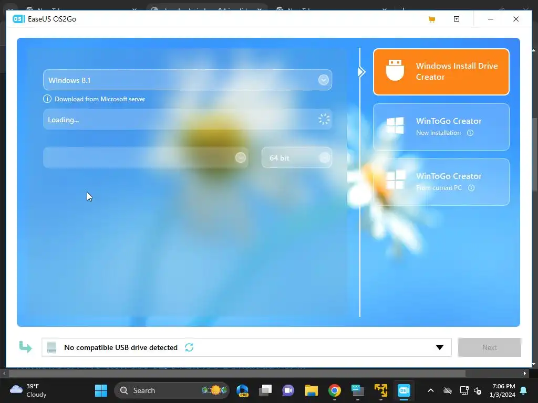Choose WinToGo Creator New Installation option

click(x=441, y=127)
